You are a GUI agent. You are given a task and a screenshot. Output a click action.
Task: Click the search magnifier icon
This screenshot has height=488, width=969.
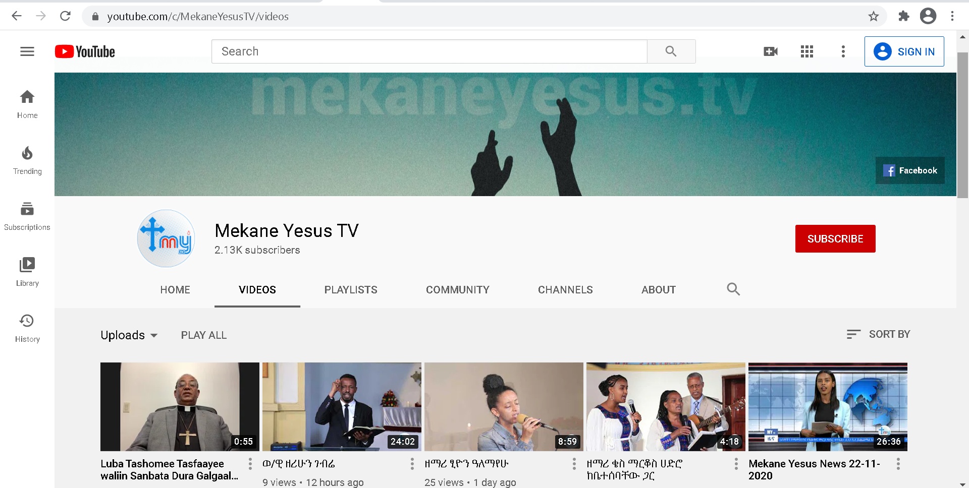[x=671, y=51]
